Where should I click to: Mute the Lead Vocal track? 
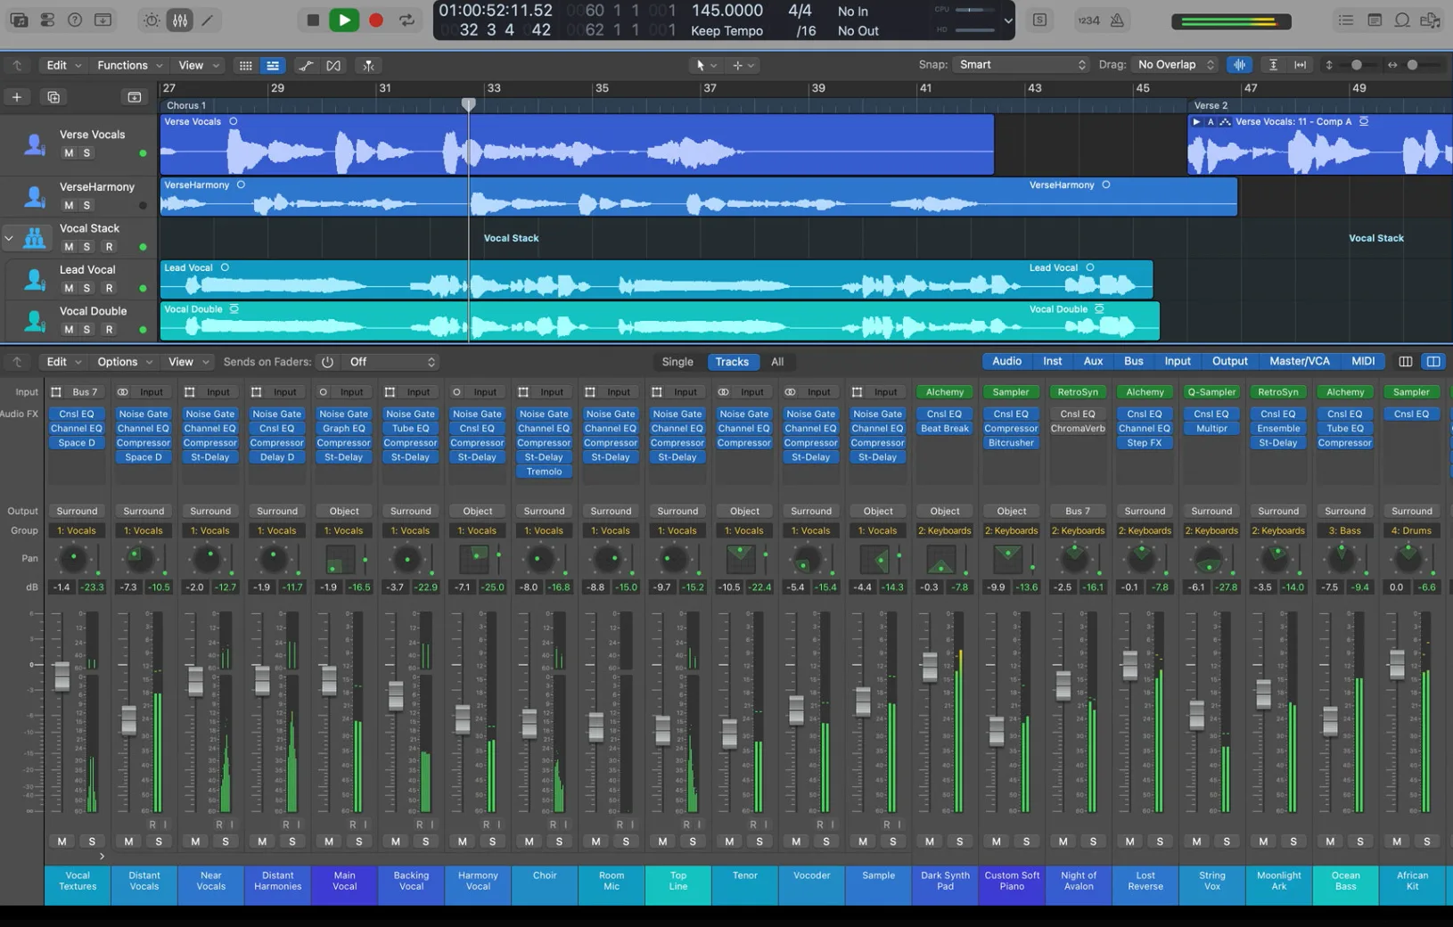(x=69, y=288)
